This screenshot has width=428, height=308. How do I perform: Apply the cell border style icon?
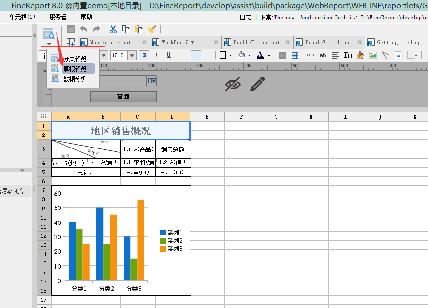pyautogui.click(x=222, y=55)
